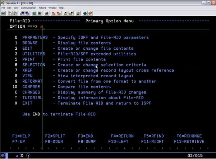Open the Communication menu
This screenshot has height=159, width=216.
(x=28, y=8)
